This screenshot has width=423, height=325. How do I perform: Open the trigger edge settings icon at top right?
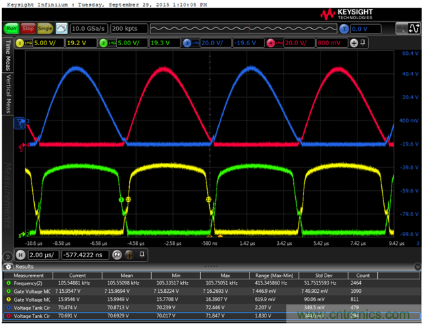pyautogui.click(x=413, y=28)
